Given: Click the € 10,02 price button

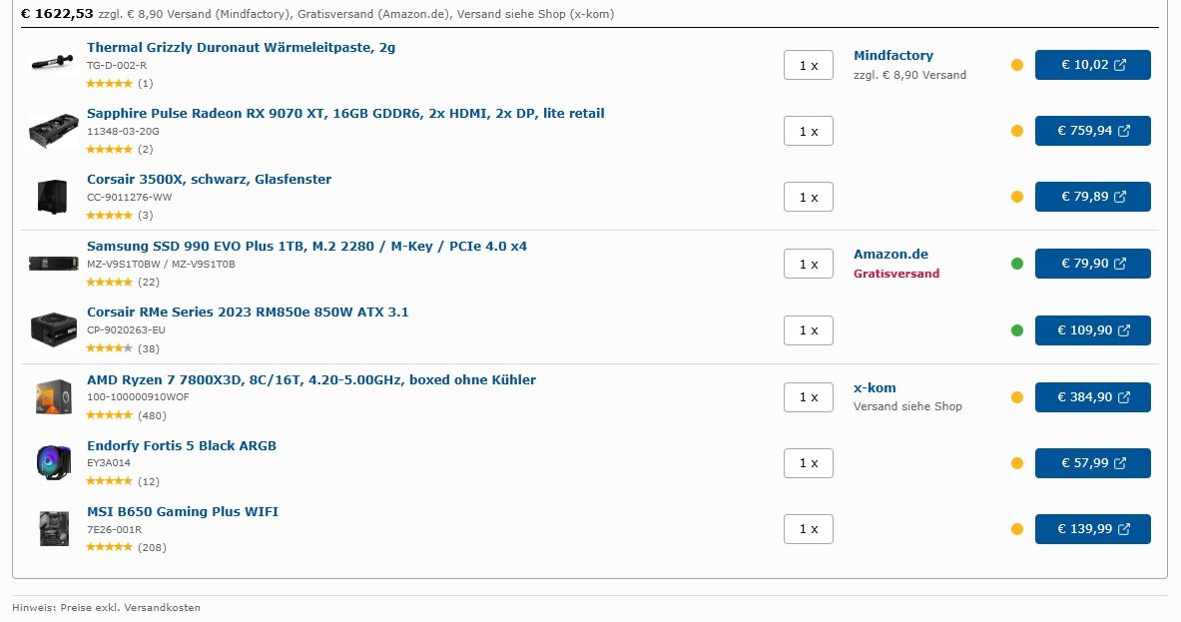Looking at the screenshot, I should point(1093,65).
